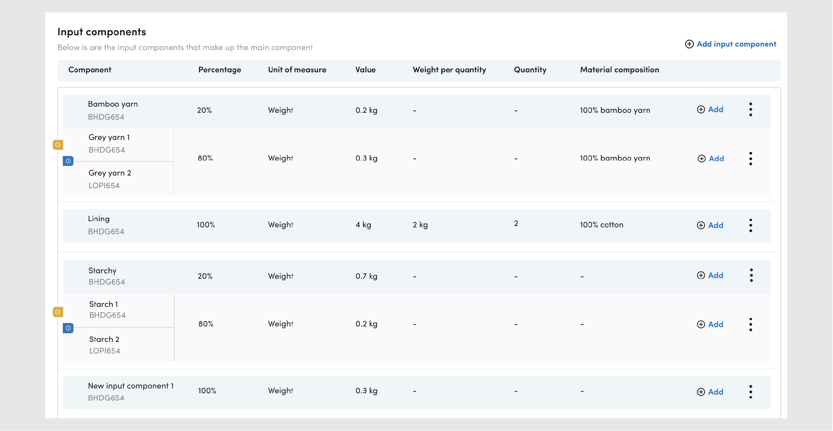Open three-dot menu for Bamboo yarn row
833x431 pixels.
751,109
